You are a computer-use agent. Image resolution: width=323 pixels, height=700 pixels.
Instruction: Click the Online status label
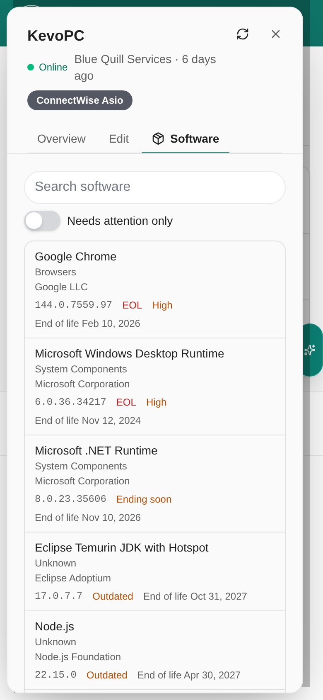pyautogui.click(x=53, y=67)
